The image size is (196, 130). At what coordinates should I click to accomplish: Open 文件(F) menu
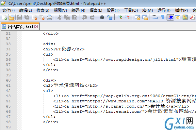click(8, 10)
